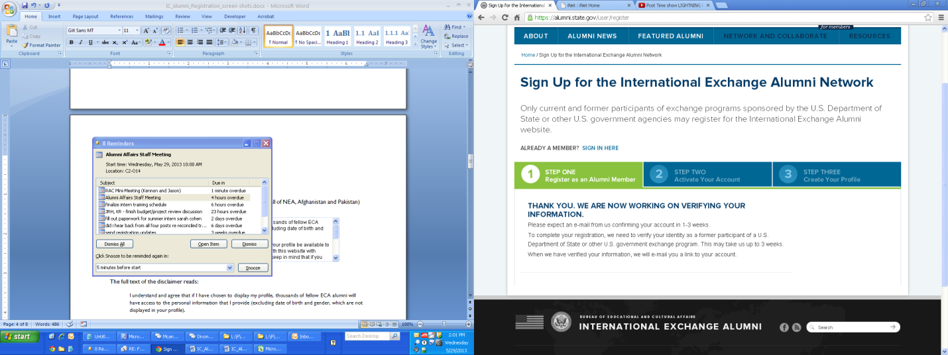This screenshot has width=948, height=355.
Task: Sort the selected text
Action: [243, 30]
